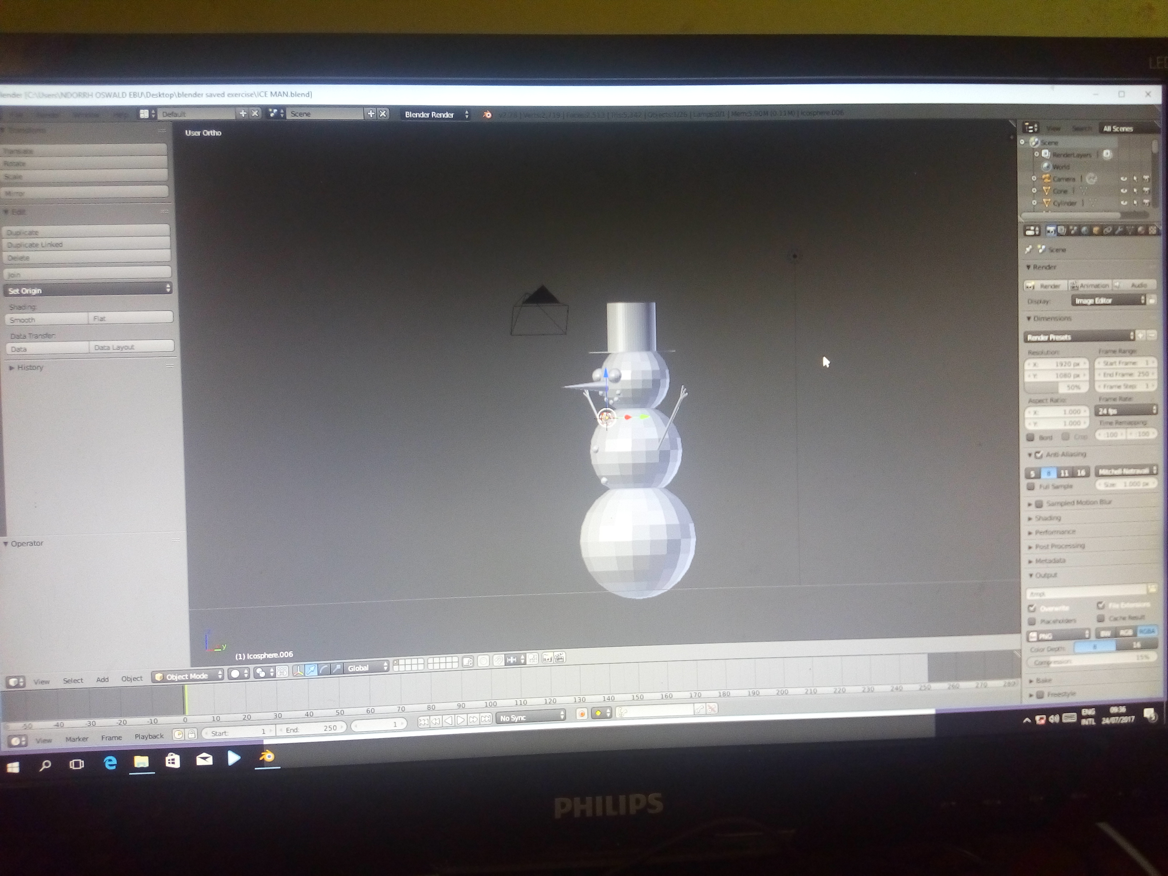Open the Modifiers wrench tab icon

pos(1118,230)
